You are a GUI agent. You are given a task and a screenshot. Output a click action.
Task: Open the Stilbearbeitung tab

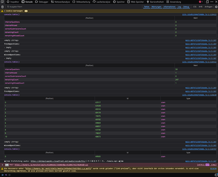[x=81, y=2]
